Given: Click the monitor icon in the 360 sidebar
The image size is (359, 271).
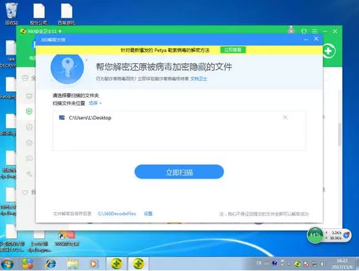Looking at the screenshot, I should point(29,96).
